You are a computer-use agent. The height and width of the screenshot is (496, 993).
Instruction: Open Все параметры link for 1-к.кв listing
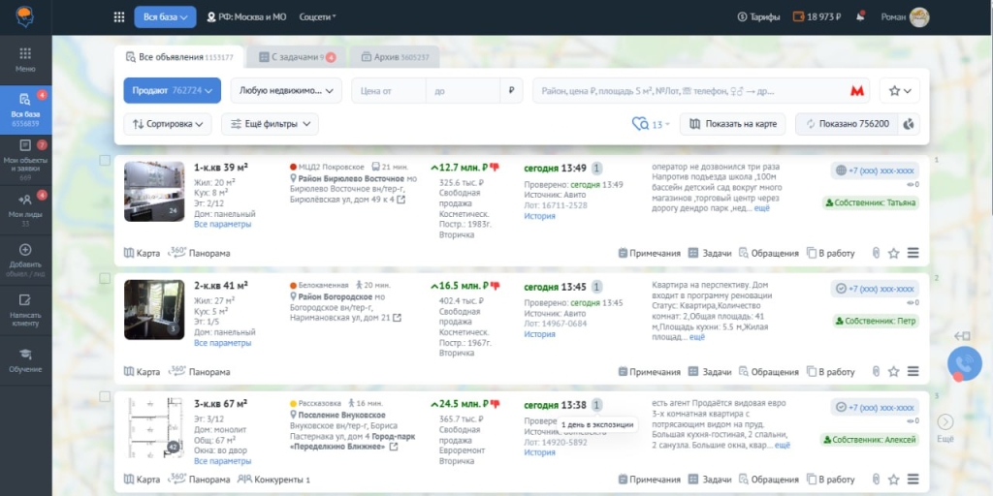point(222,224)
